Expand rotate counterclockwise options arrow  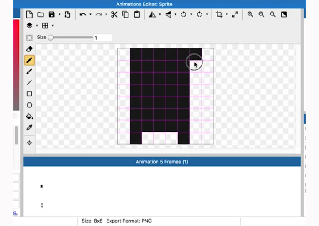[191, 15]
